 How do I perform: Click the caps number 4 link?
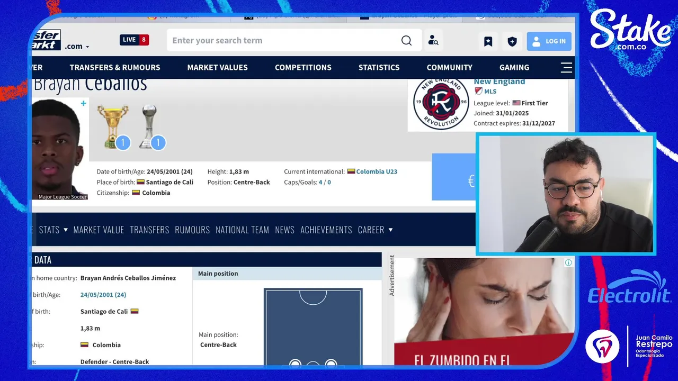(320, 182)
